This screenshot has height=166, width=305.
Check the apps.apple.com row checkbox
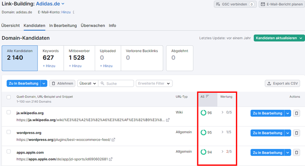9,151
